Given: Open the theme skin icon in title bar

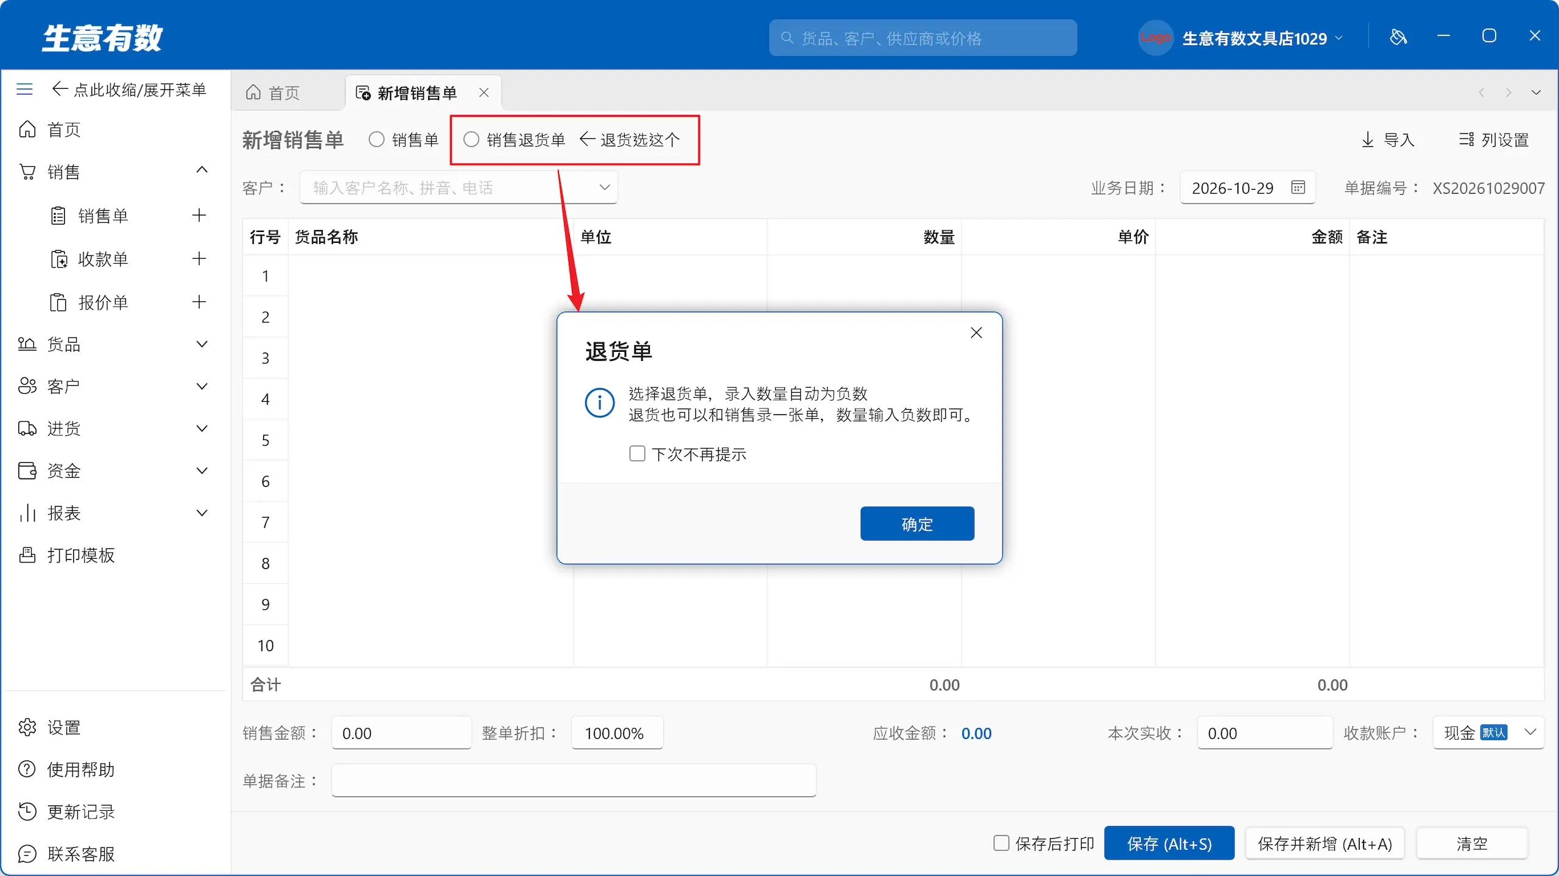Looking at the screenshot, I should 1398,37.
